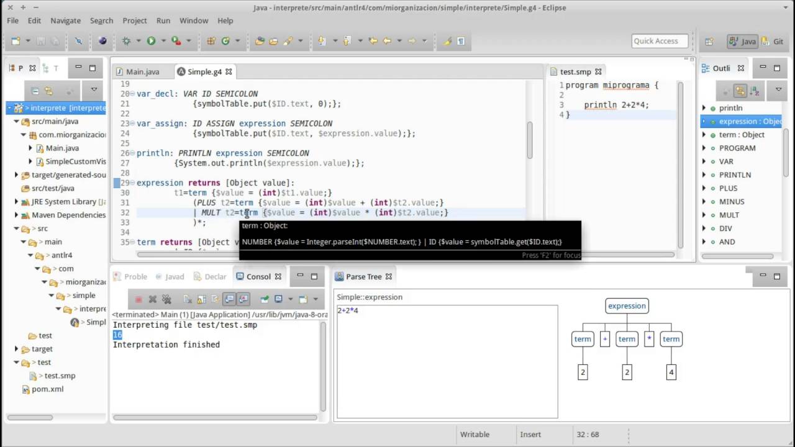This screenshot has height=447, width=795.
Task: Click Collapse All in Package Explorer
Action: click(35, 91)
